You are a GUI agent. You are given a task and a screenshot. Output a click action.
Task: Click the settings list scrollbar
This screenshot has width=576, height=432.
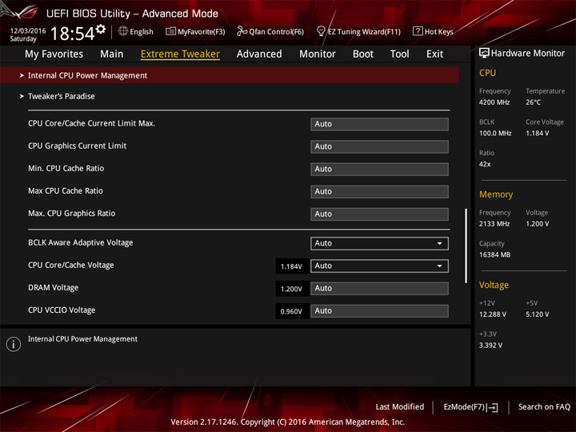pyautogui.click(x=466, y=246)
